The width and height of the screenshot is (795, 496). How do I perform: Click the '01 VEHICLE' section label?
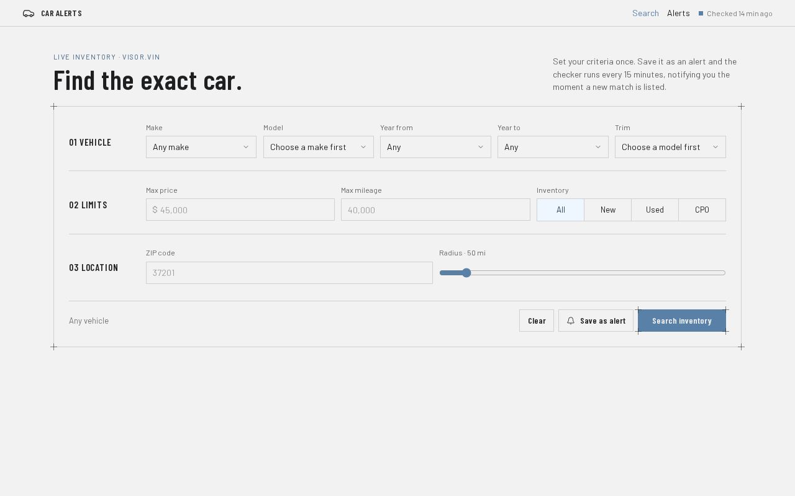pos(90,143)
